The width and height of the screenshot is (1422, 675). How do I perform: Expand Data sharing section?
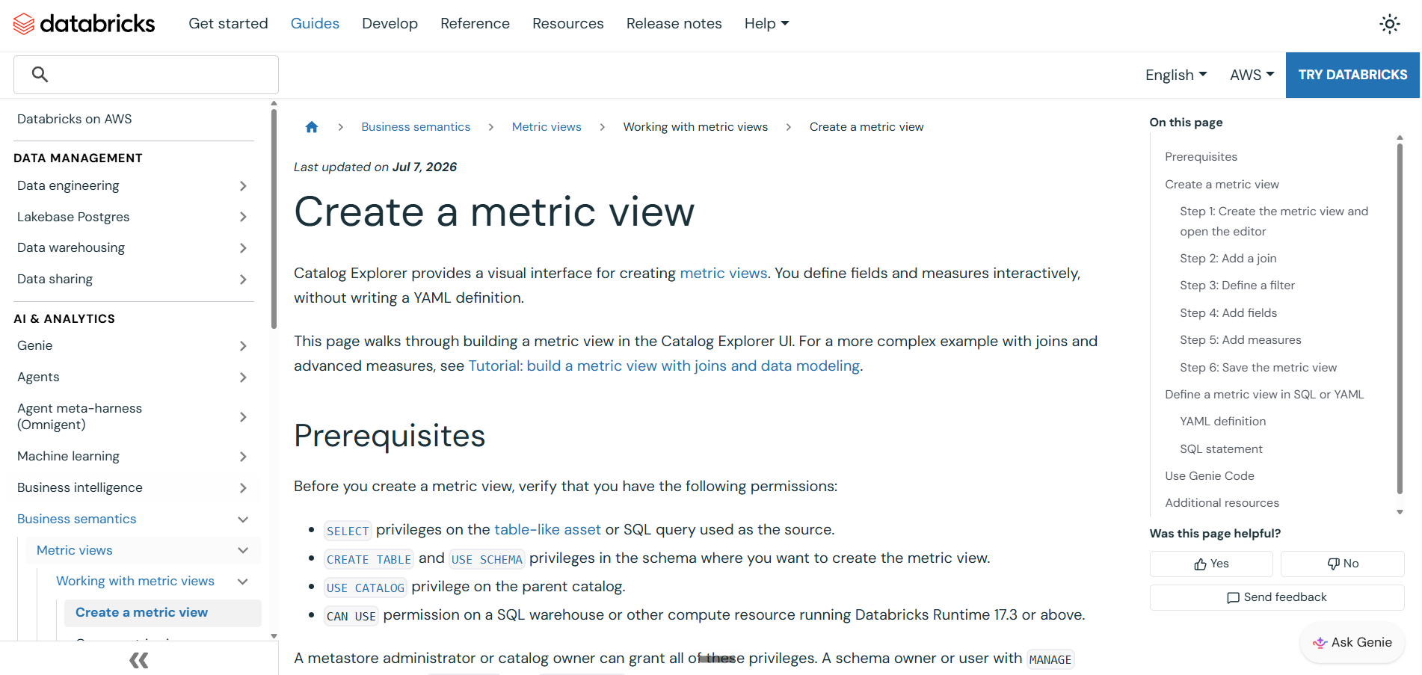point(243,280)
